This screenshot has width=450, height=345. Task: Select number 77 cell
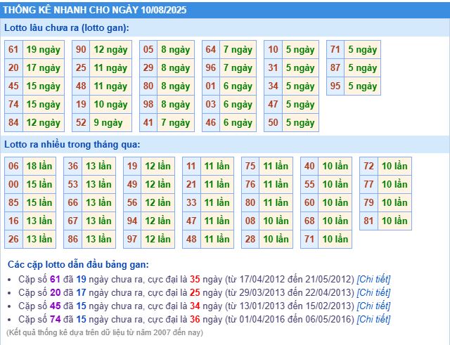click(x=368, y=184)
